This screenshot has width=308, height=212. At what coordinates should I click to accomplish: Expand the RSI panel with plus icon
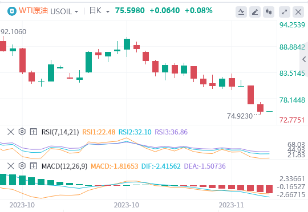point(34,132)
